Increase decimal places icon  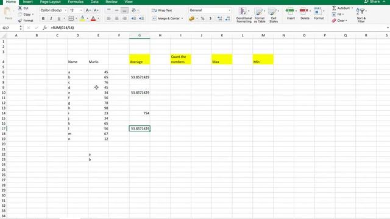click(x=219, y=18)
